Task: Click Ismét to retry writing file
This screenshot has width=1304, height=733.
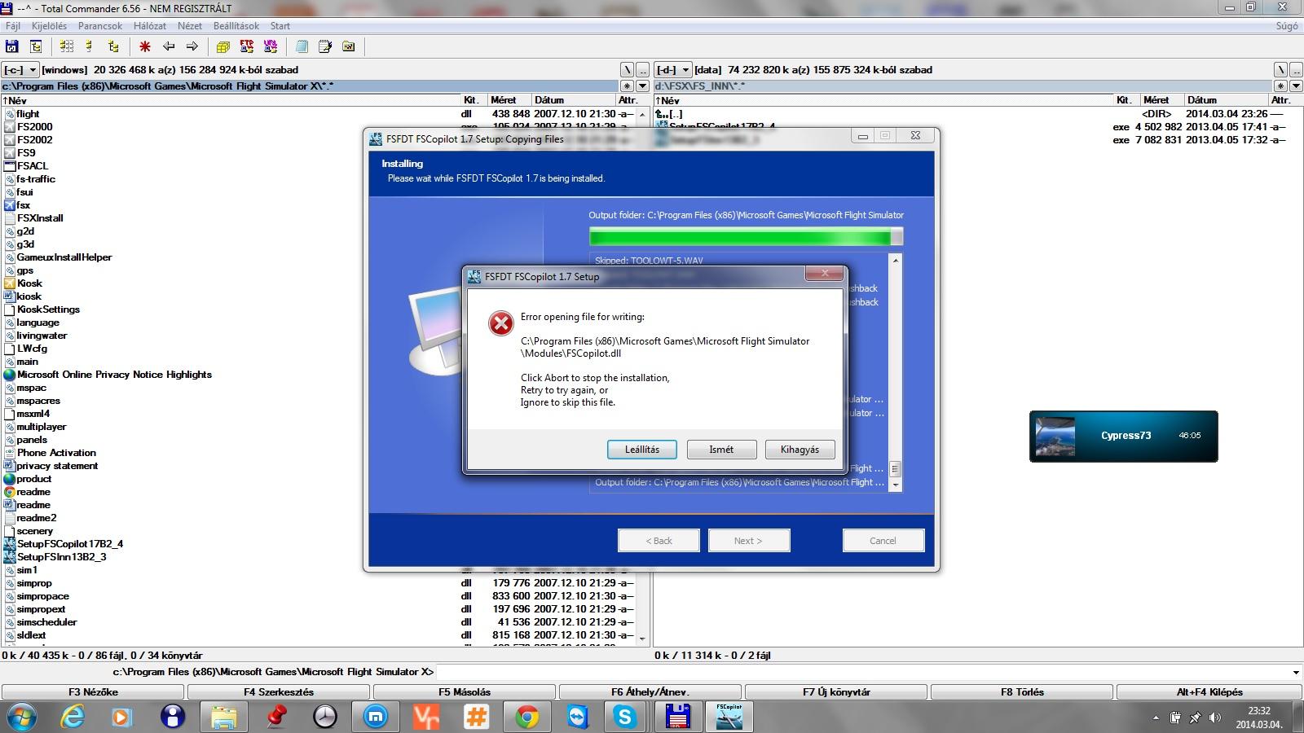Action: tap(721, 450)
